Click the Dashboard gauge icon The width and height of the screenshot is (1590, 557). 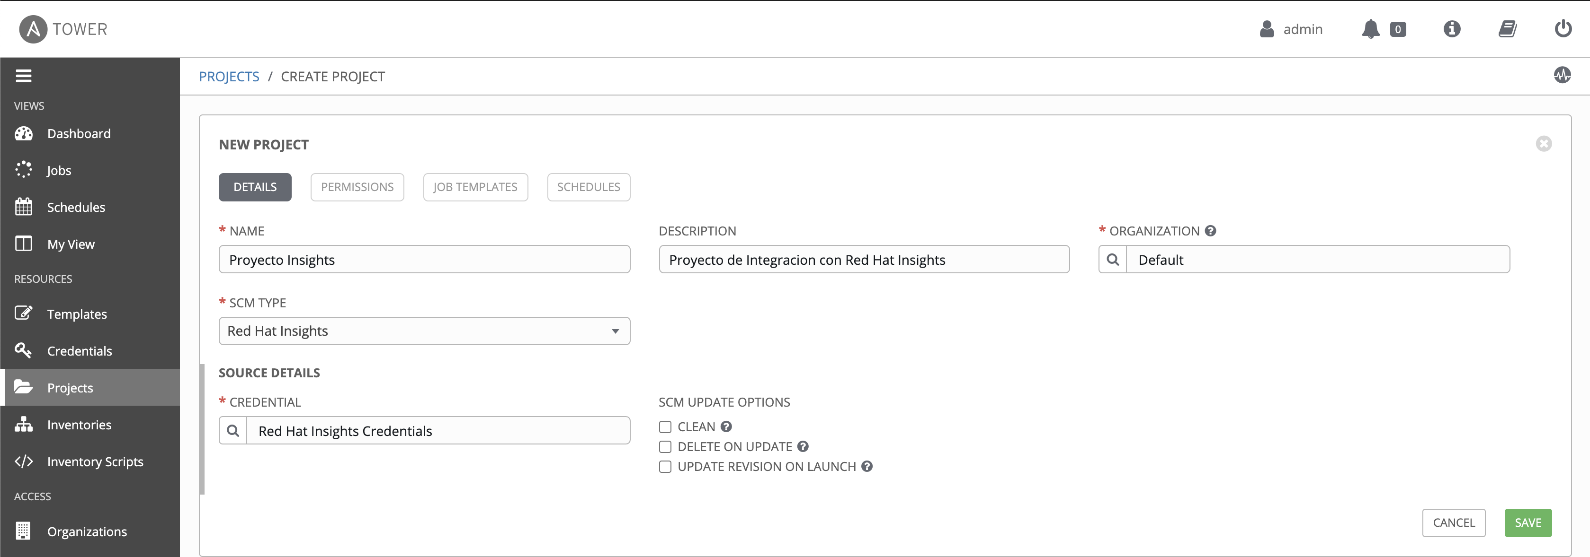(x=24, y=133)
